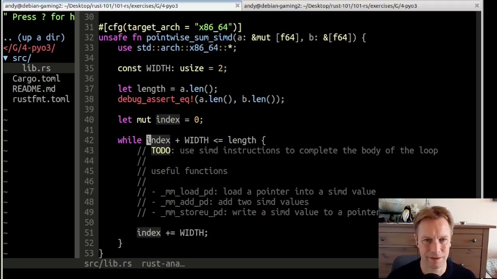Viewport: 497px width, 279px height.
Task: Go up a directory in the tree
Action: point(34,38)
